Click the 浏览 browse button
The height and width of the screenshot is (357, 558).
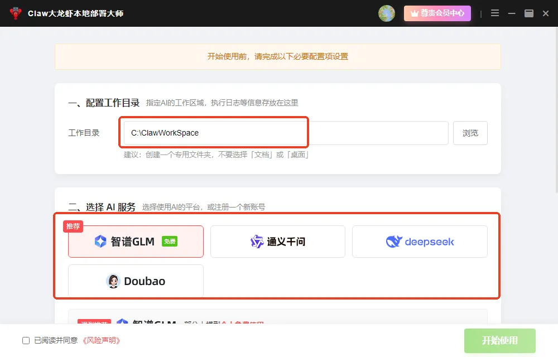point(470,133)
